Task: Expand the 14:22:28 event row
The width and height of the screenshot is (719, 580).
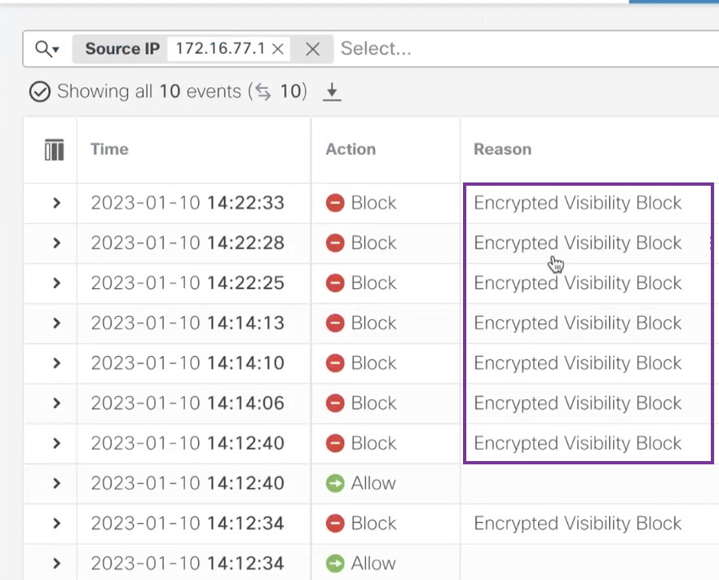Action: 56,243
